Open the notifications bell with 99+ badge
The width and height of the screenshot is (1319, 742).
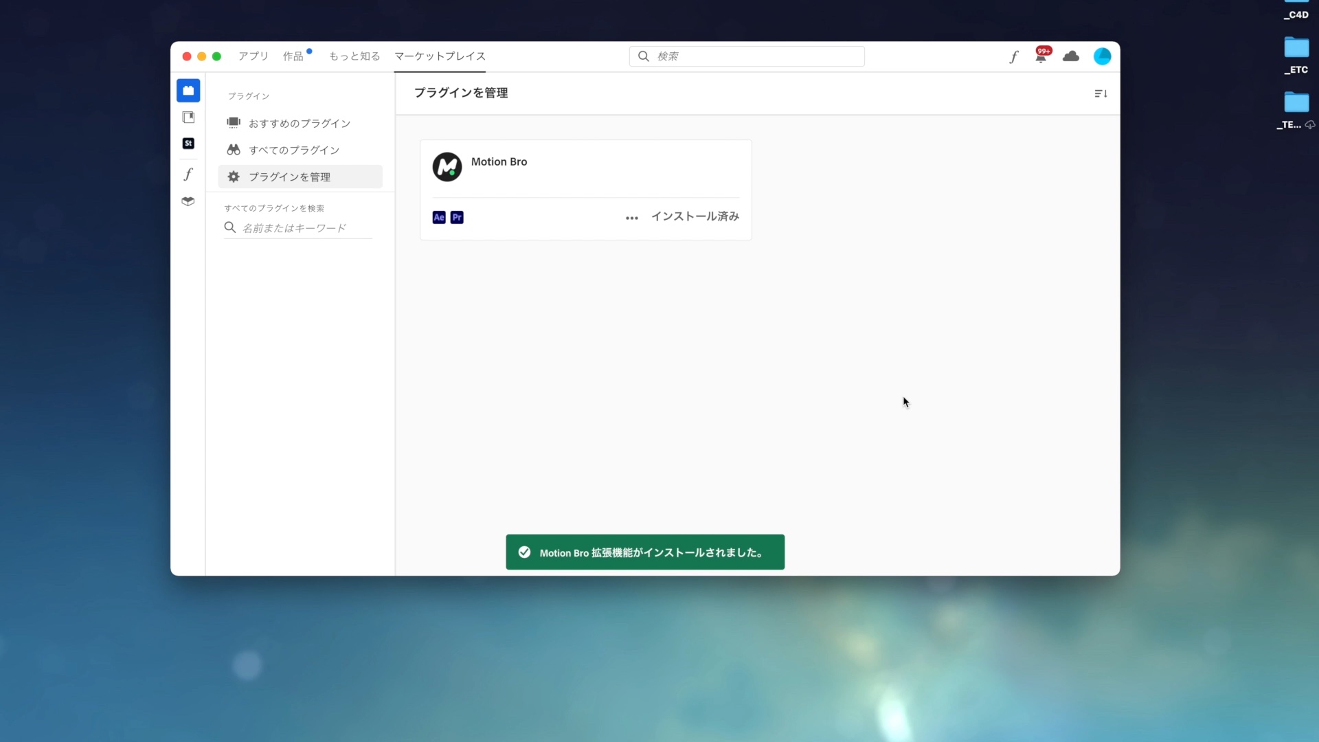coord(1041,57)
